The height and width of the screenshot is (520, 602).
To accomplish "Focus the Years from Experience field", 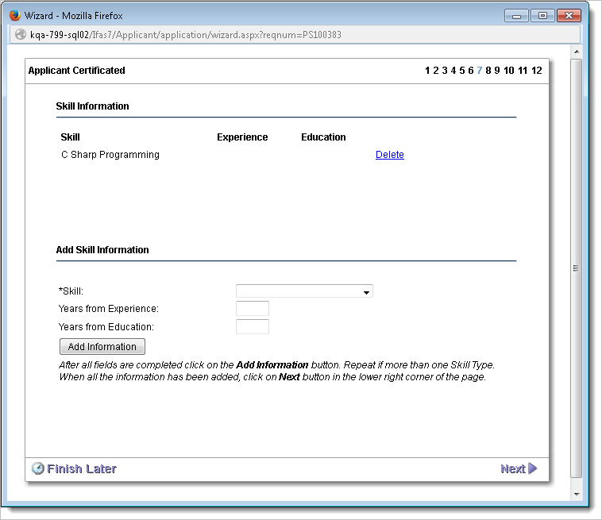I will [253, 309].
